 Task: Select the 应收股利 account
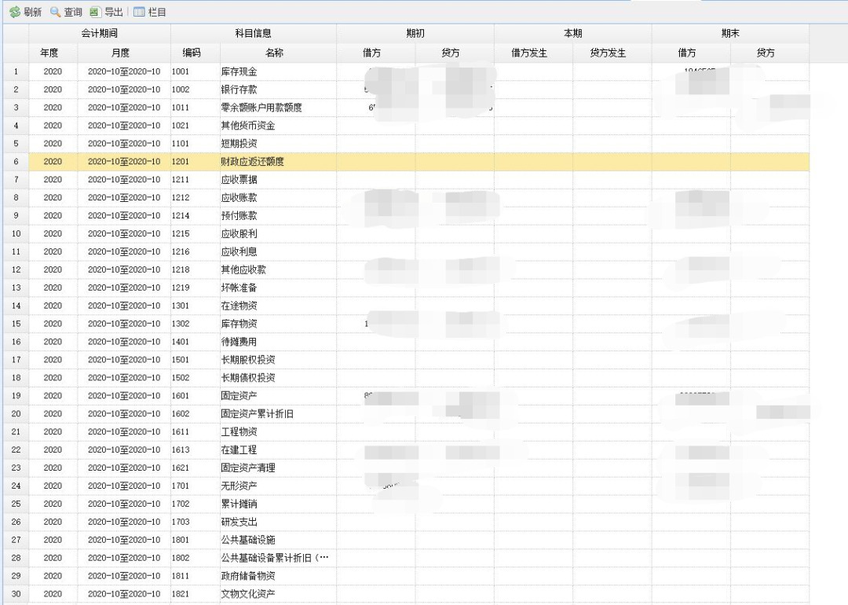(239, 234)
